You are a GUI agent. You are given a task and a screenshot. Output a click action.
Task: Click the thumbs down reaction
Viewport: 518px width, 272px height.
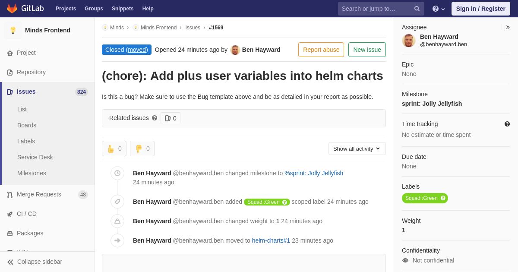142,149
